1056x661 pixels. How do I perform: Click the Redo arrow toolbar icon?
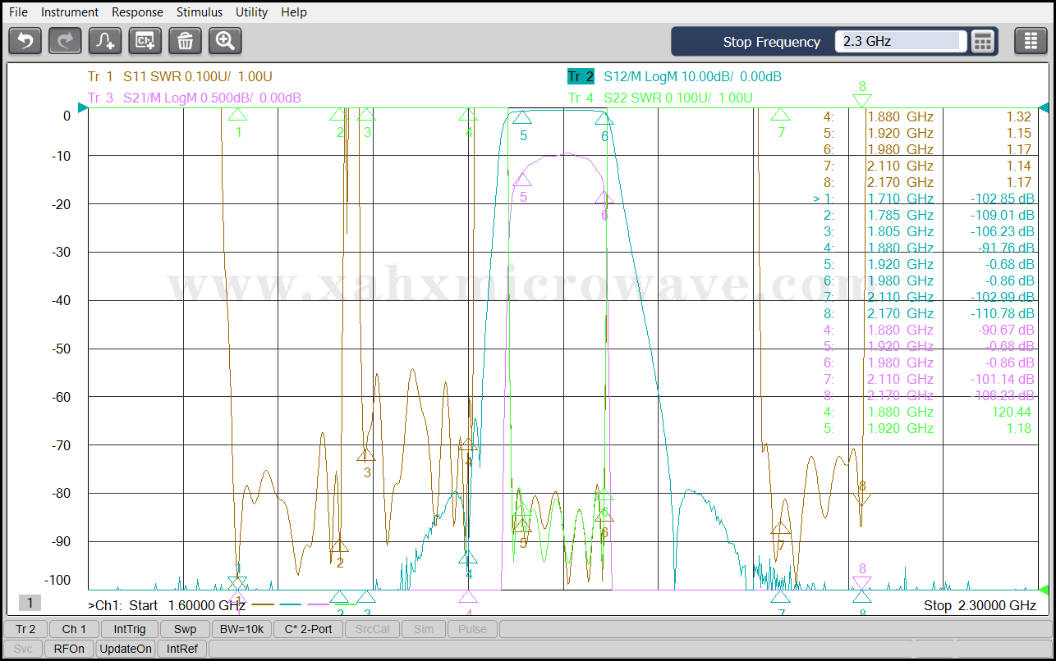[65, 40]
